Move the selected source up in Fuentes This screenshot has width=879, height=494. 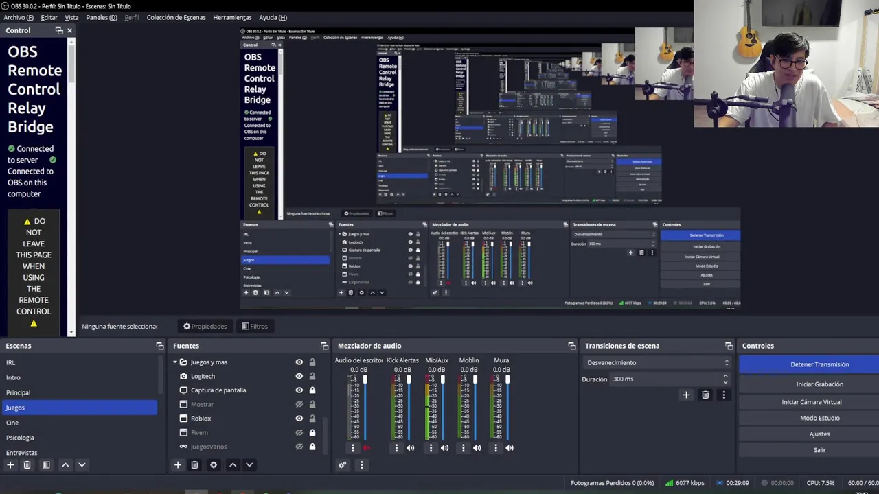(x=233, y=465)
